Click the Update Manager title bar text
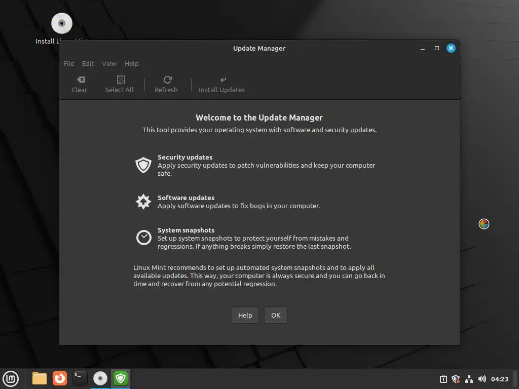Screen dimensions: 519x389 pos(259,48)
